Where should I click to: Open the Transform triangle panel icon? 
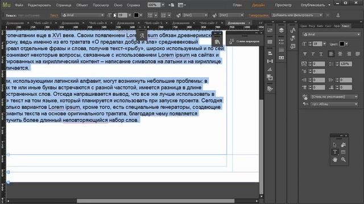pyautogui.click(x=270, y=69)
